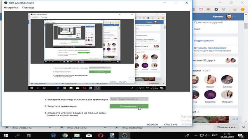Click the heart icon in browser toolbar

(x=201, y=9)
